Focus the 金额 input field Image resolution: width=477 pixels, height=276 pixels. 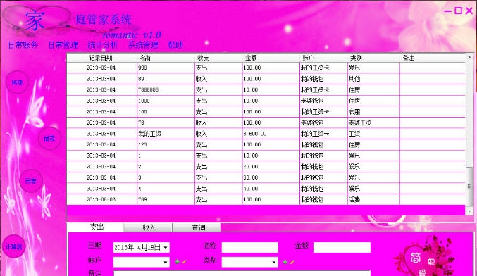point(342,247)
